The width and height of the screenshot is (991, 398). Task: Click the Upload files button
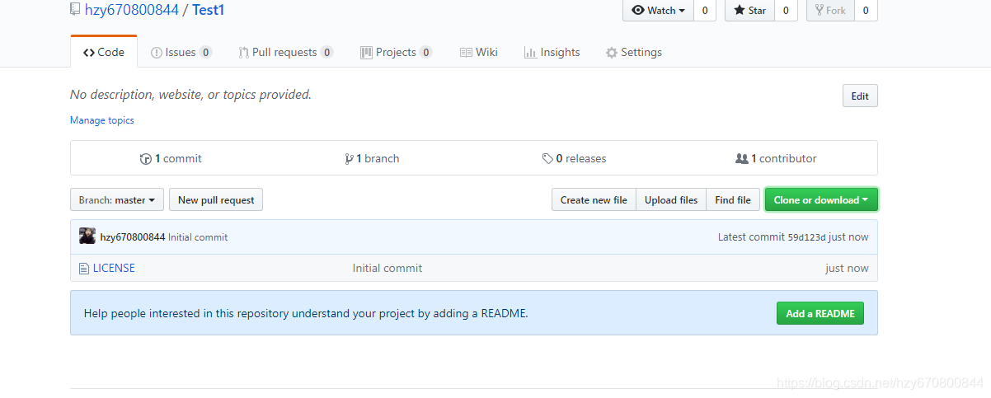pos(671,199)
